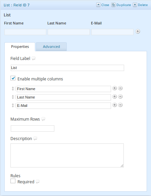Screen dimensions: 151x196
Task: Switch to the Advanced tab
Action: pos(51,47)
